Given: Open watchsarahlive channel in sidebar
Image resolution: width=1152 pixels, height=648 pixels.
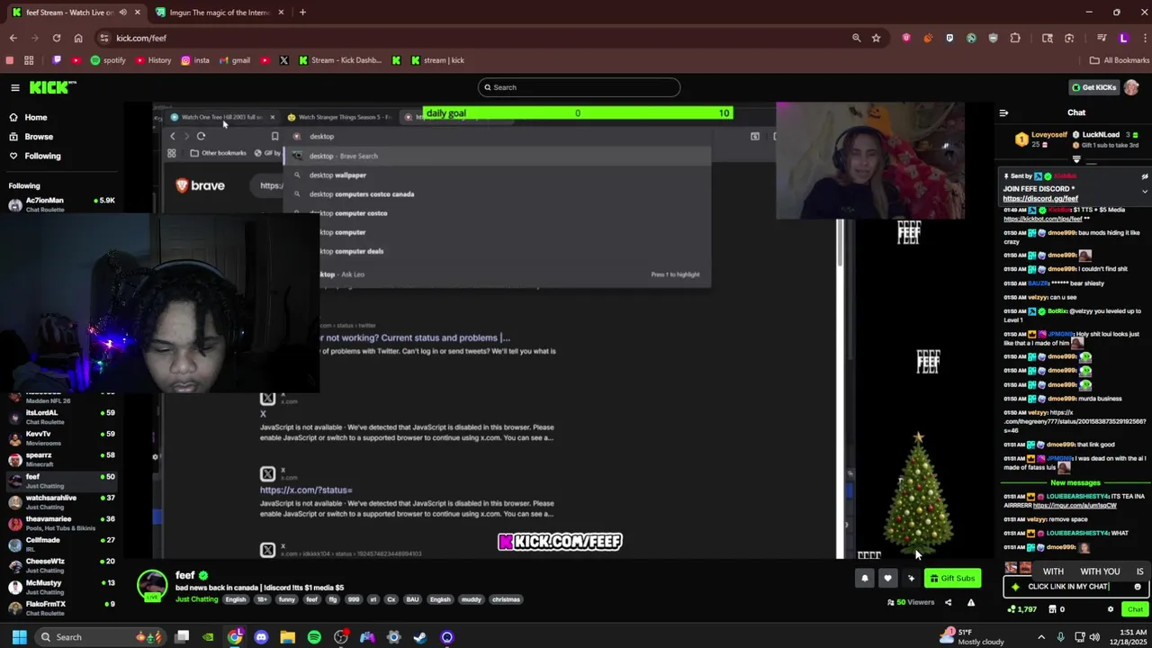Looking at the screenshot, I should coord(59,502).
